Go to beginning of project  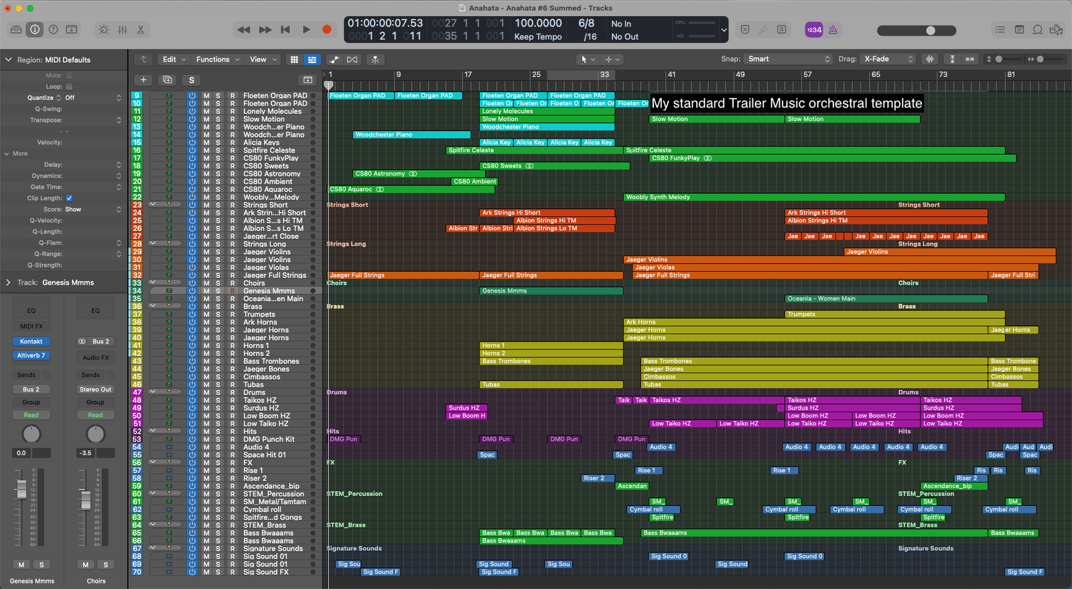[285, 29]
